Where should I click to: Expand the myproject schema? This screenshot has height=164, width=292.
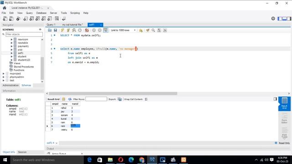click(4, 74)
